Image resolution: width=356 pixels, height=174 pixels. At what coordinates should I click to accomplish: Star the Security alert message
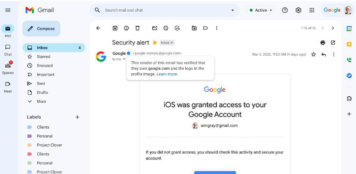click(x=314, y=54)
